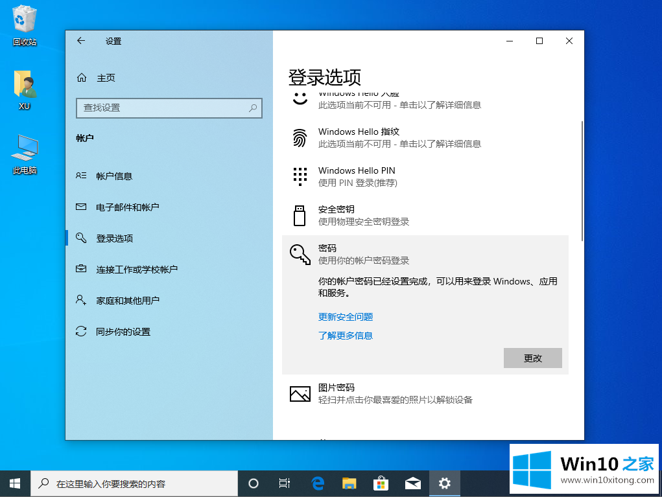The width and height of the screenshot is (662, 497).
Task: Click the taskbar search box 在这里输入你要搜索的内容
Action: (x=134, y=483)
